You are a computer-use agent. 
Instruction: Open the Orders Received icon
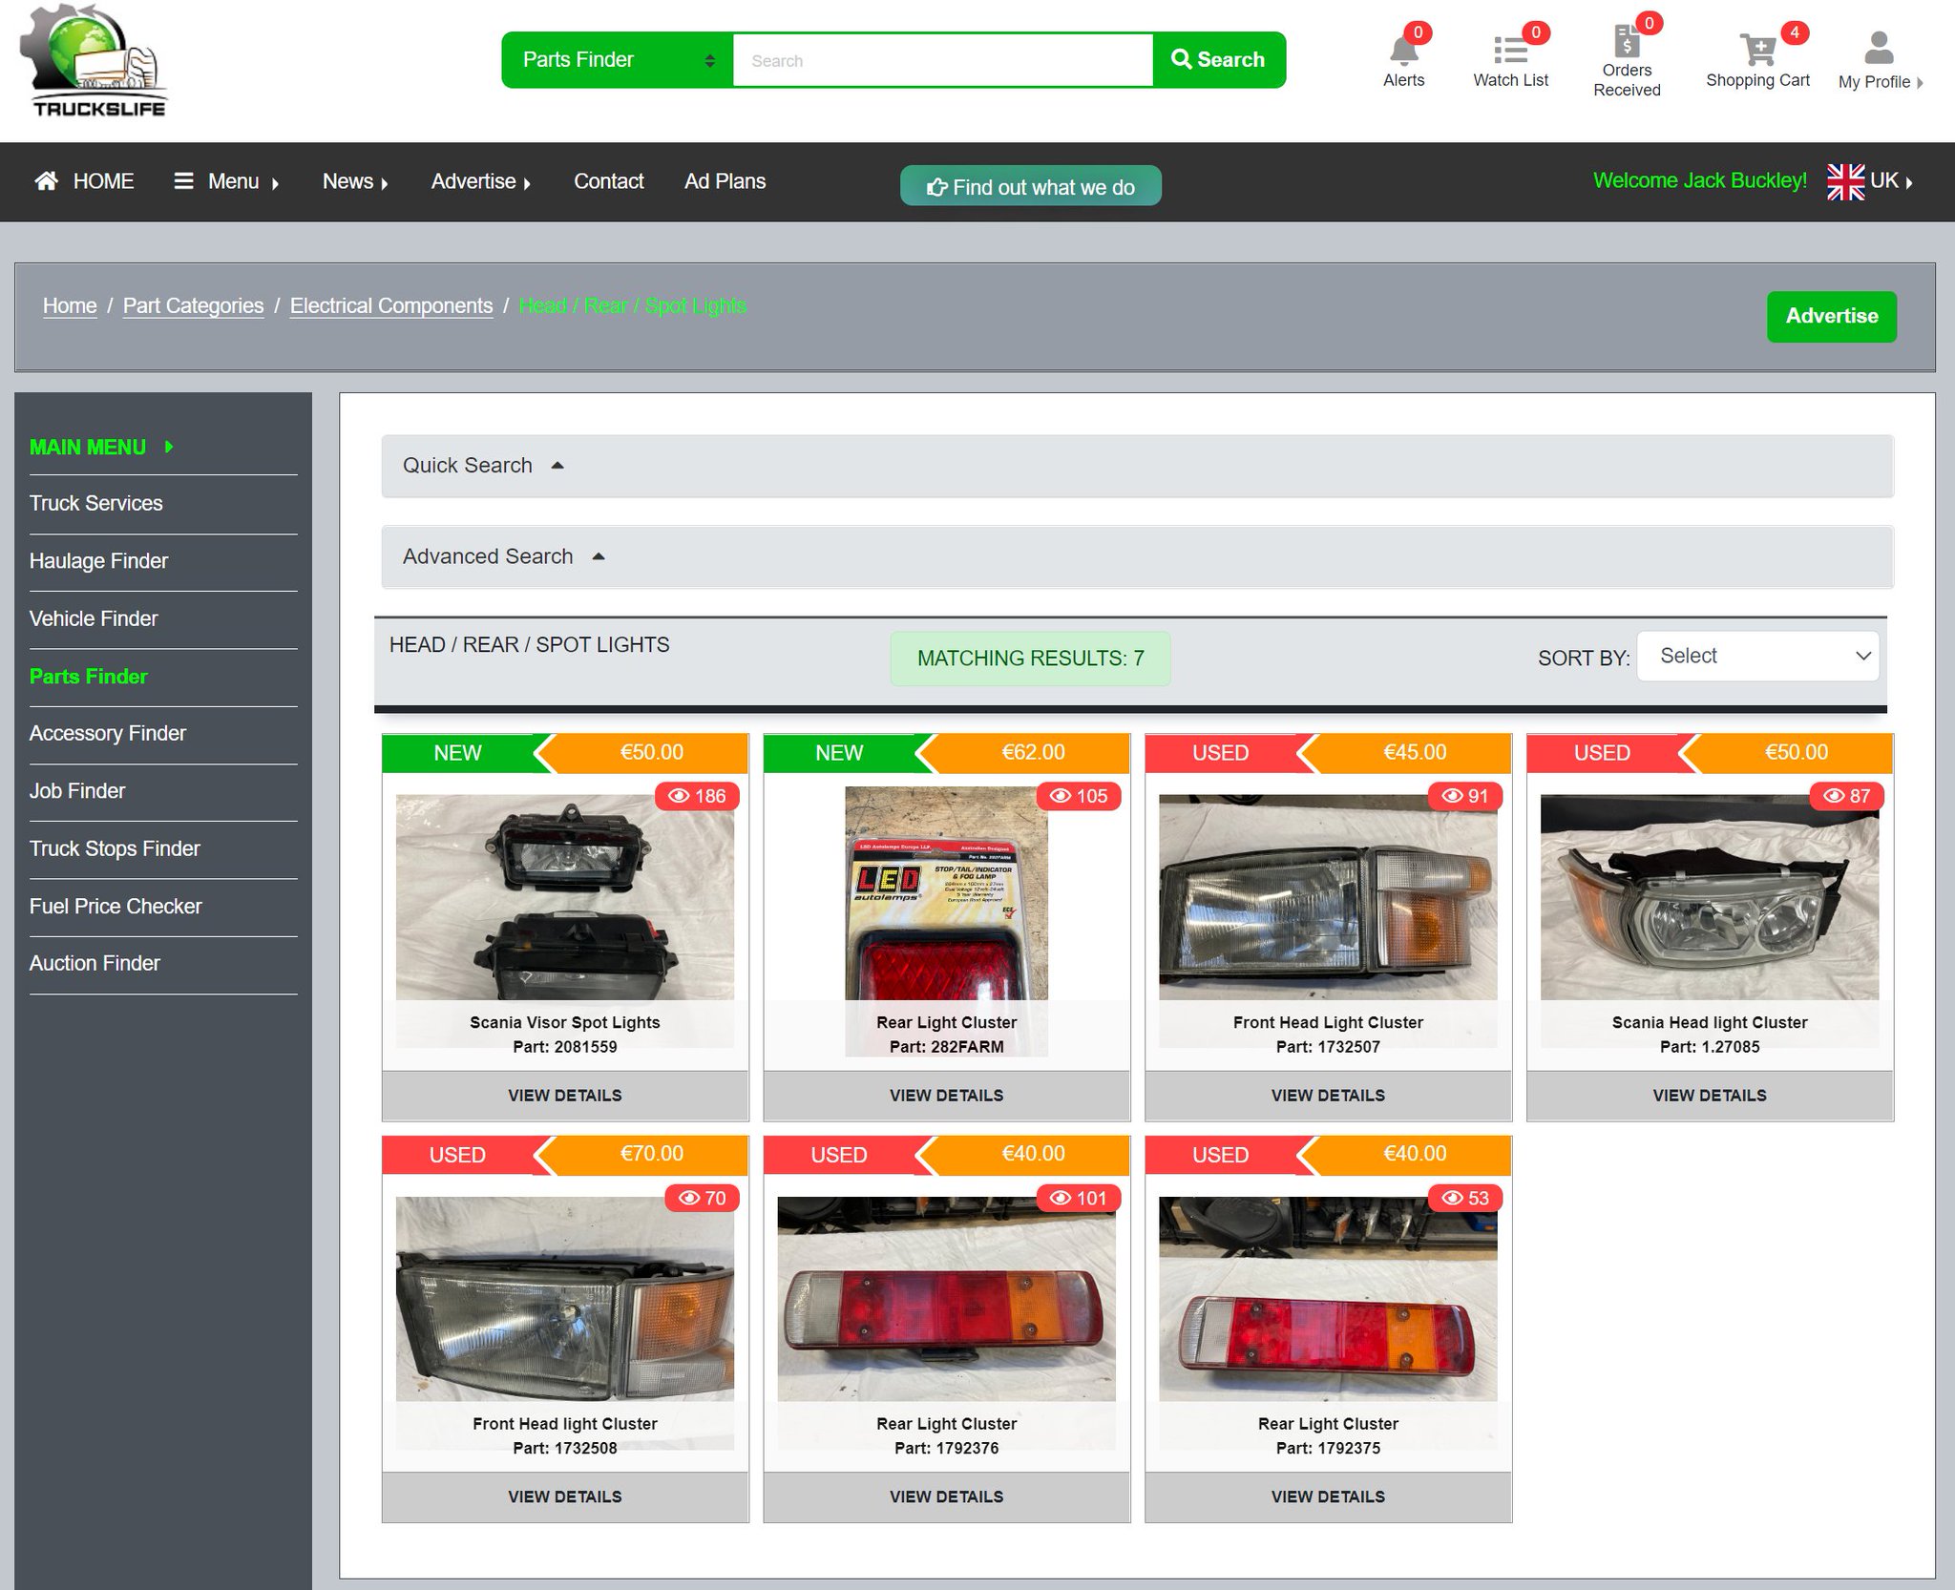click(x=1627, y=41)
